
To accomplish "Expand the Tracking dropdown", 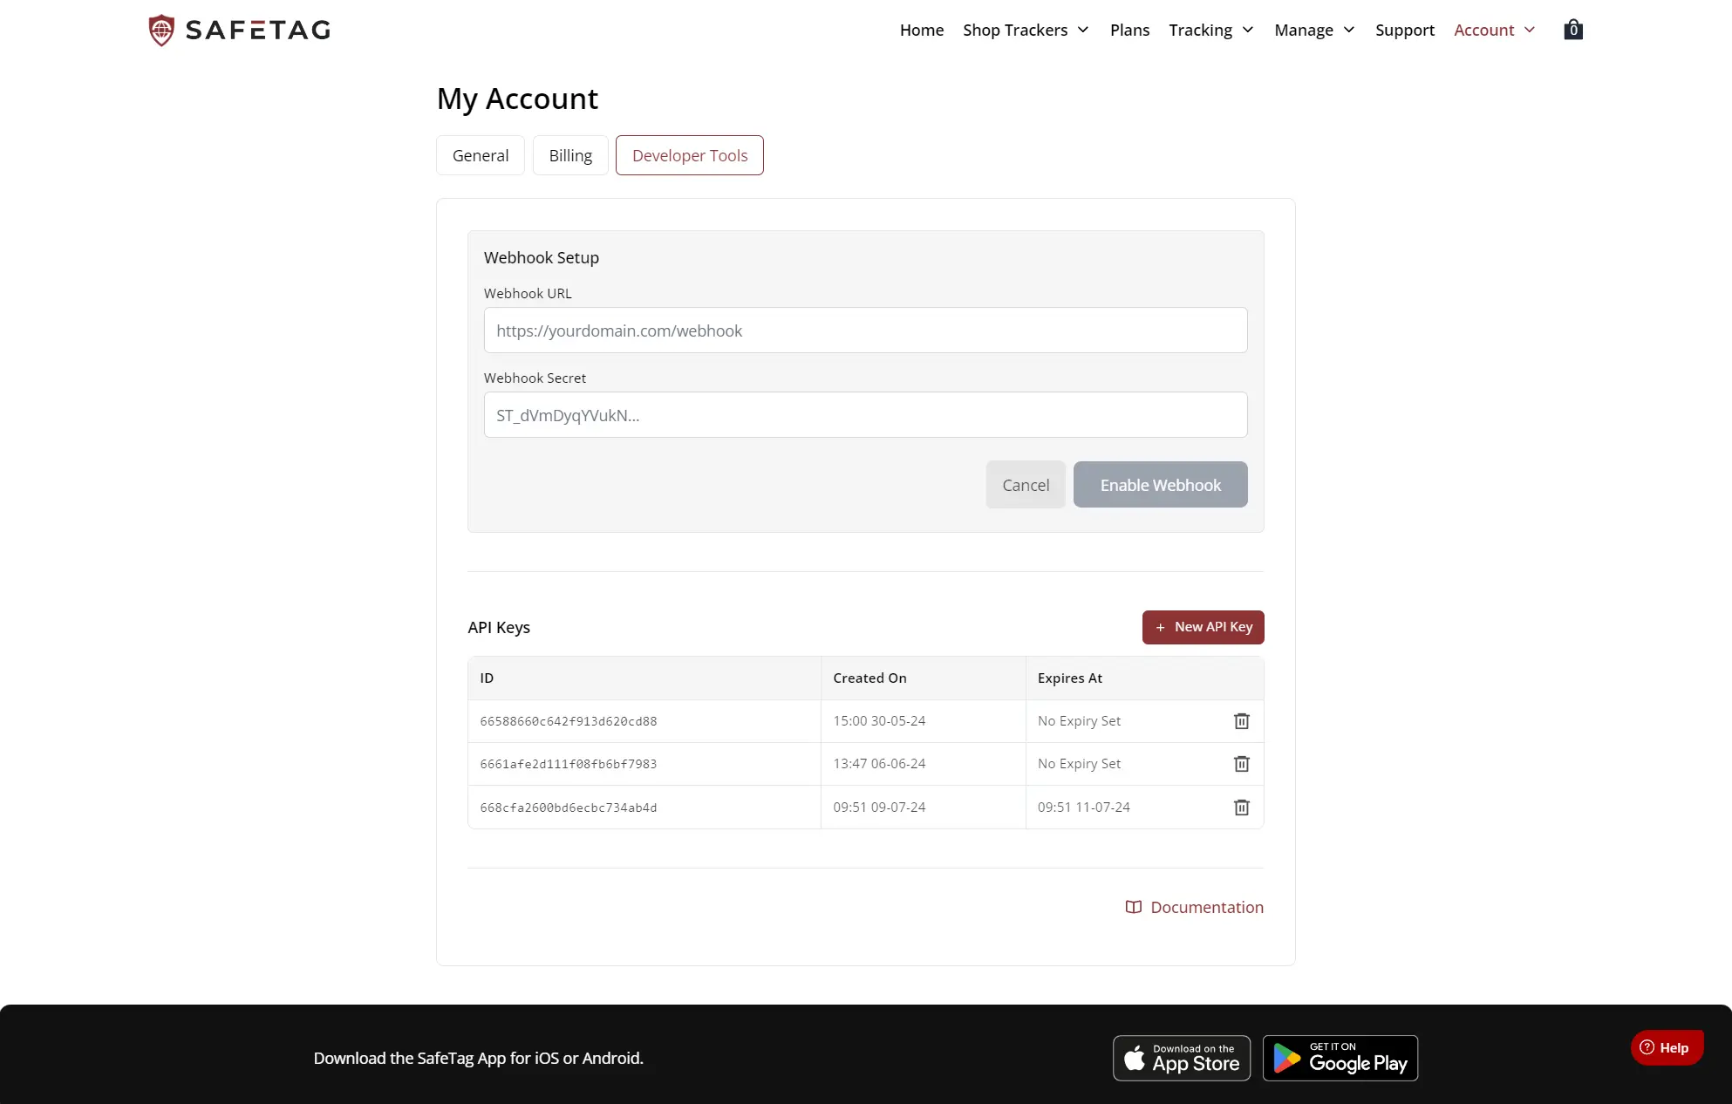I will [x=1210, y=30].
